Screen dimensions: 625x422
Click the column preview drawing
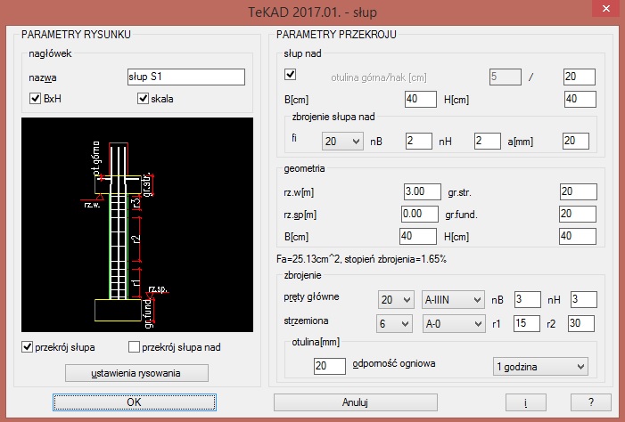click(x=137, y=224)
